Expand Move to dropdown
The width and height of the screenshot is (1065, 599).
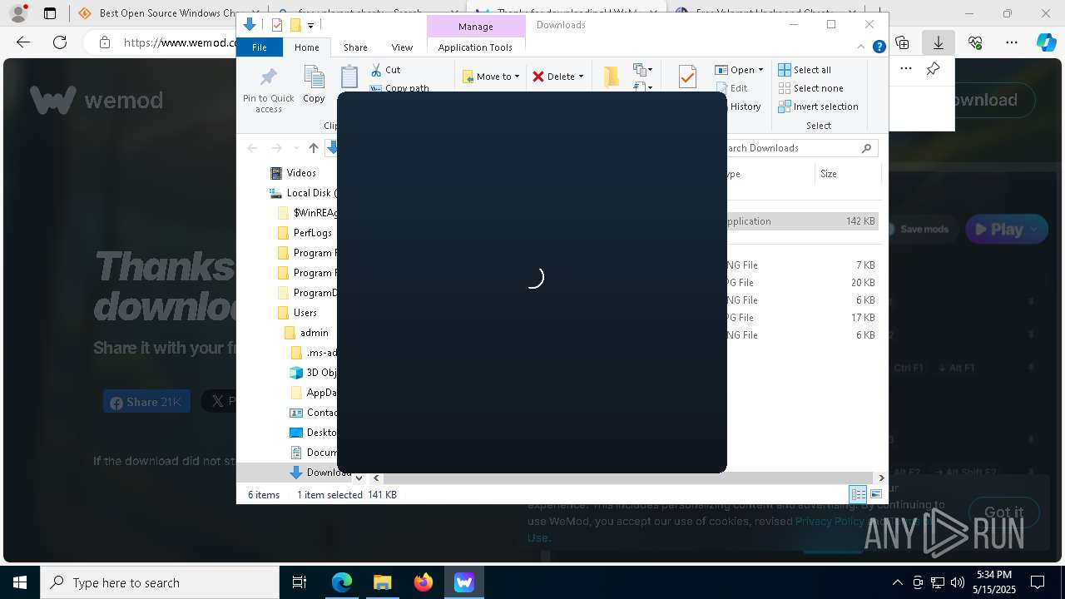coord(517,77)
